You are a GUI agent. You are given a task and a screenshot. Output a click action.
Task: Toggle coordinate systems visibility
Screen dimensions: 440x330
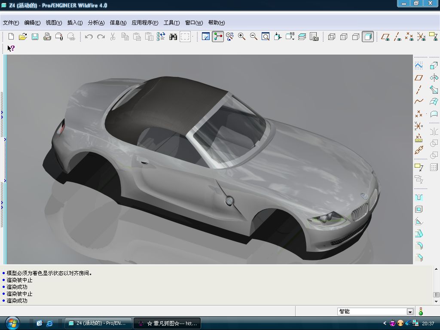tap(422, 37)
